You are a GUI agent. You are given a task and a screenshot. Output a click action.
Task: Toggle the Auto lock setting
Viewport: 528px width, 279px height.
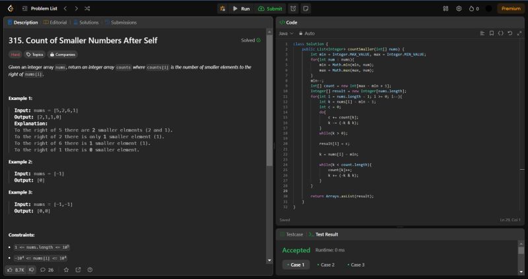pos(307,34)
